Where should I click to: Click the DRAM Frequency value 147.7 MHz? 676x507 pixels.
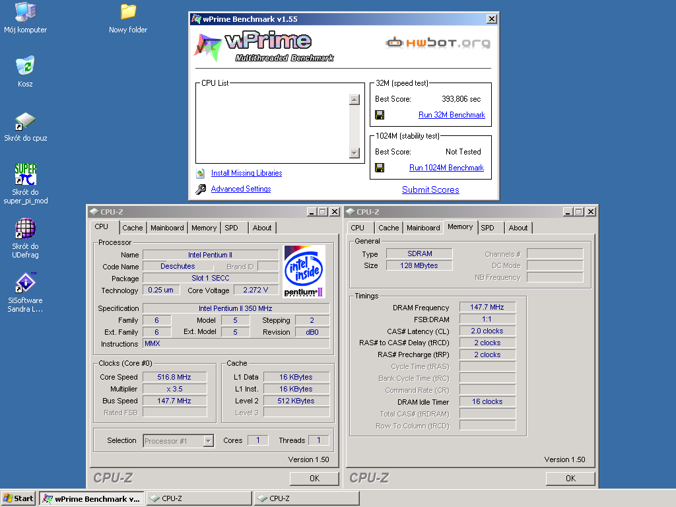coord(487,307)
